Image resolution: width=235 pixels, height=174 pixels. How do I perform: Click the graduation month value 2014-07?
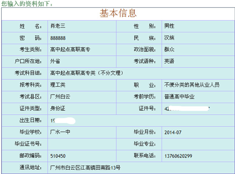(173, 133)
